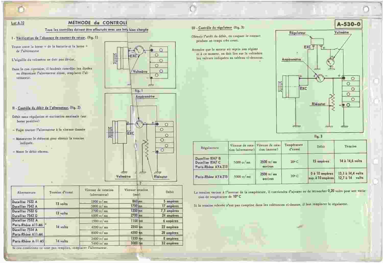
Task: Click the '8000 tr/mn' cell
Action: tap(99, 233)
